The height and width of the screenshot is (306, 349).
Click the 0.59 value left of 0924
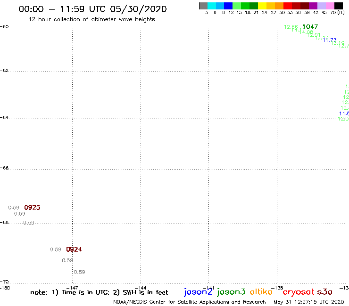(x=56, y=250)
